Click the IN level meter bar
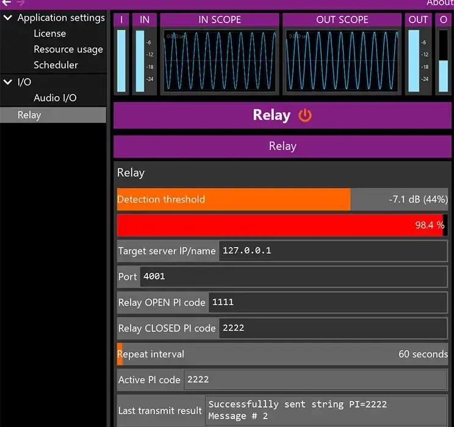 (x=140, y=61)
